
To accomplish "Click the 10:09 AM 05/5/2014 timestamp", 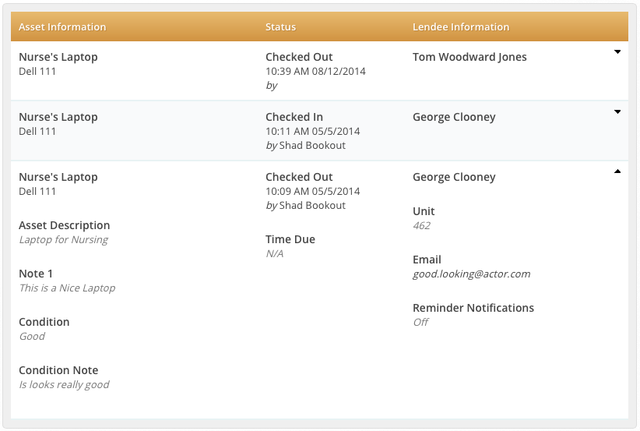I will (312, 192).
